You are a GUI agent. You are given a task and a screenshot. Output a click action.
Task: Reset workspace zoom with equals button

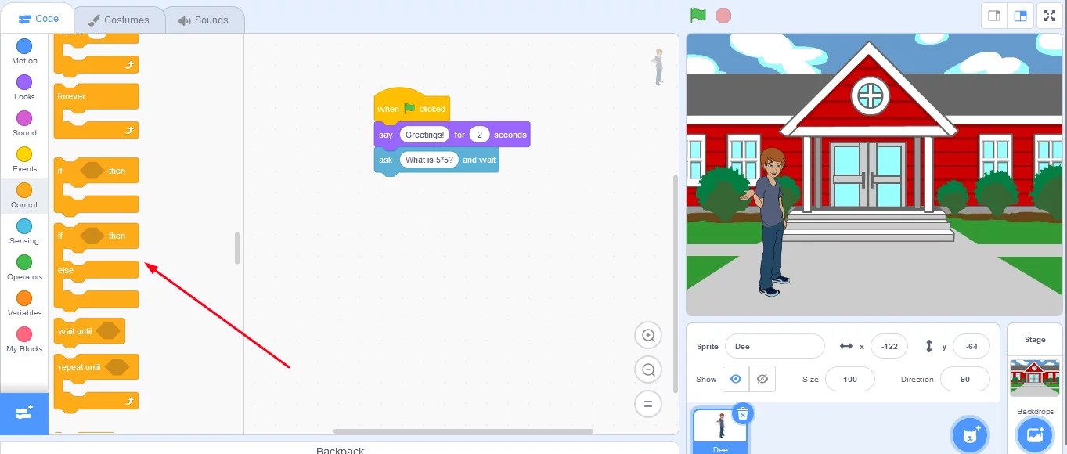click(x=648, y=404)
